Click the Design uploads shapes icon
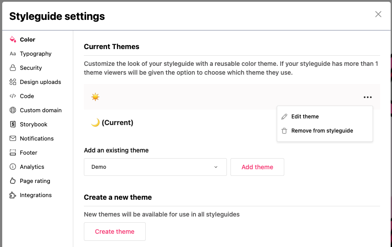Screen dimensions: 392x247 [x=13, y=82]
